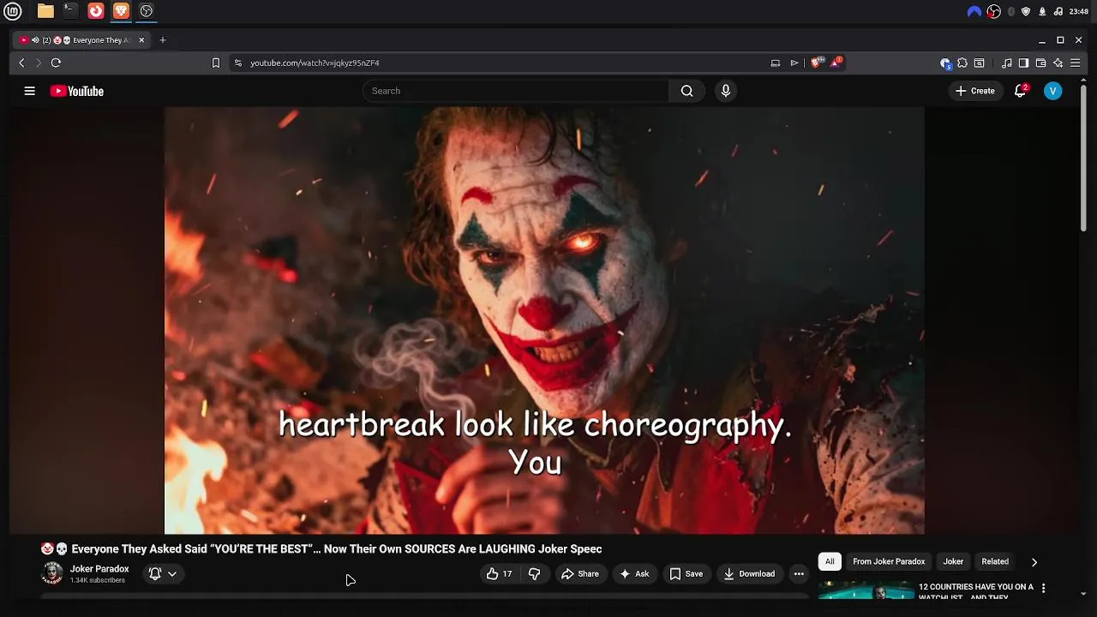This screenshot has width=1097, height=617.
Task: Mute the tab via speaker icon
Action: tap(35, 40)
